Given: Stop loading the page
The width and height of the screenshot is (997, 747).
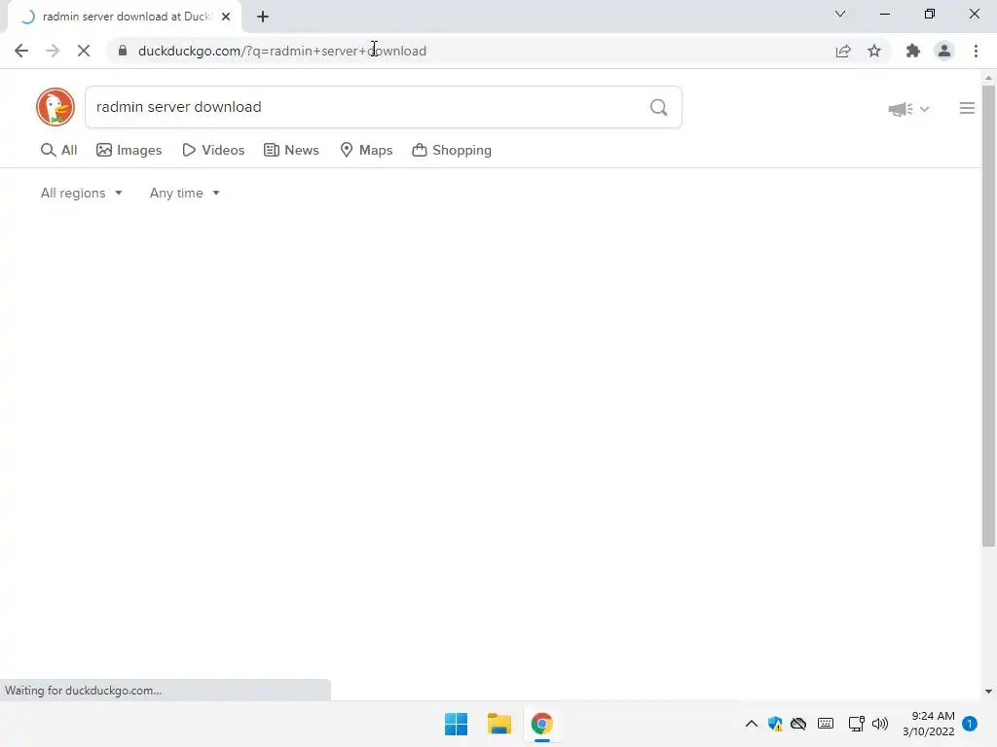Looking at the screenshot, I should point(84,51).
